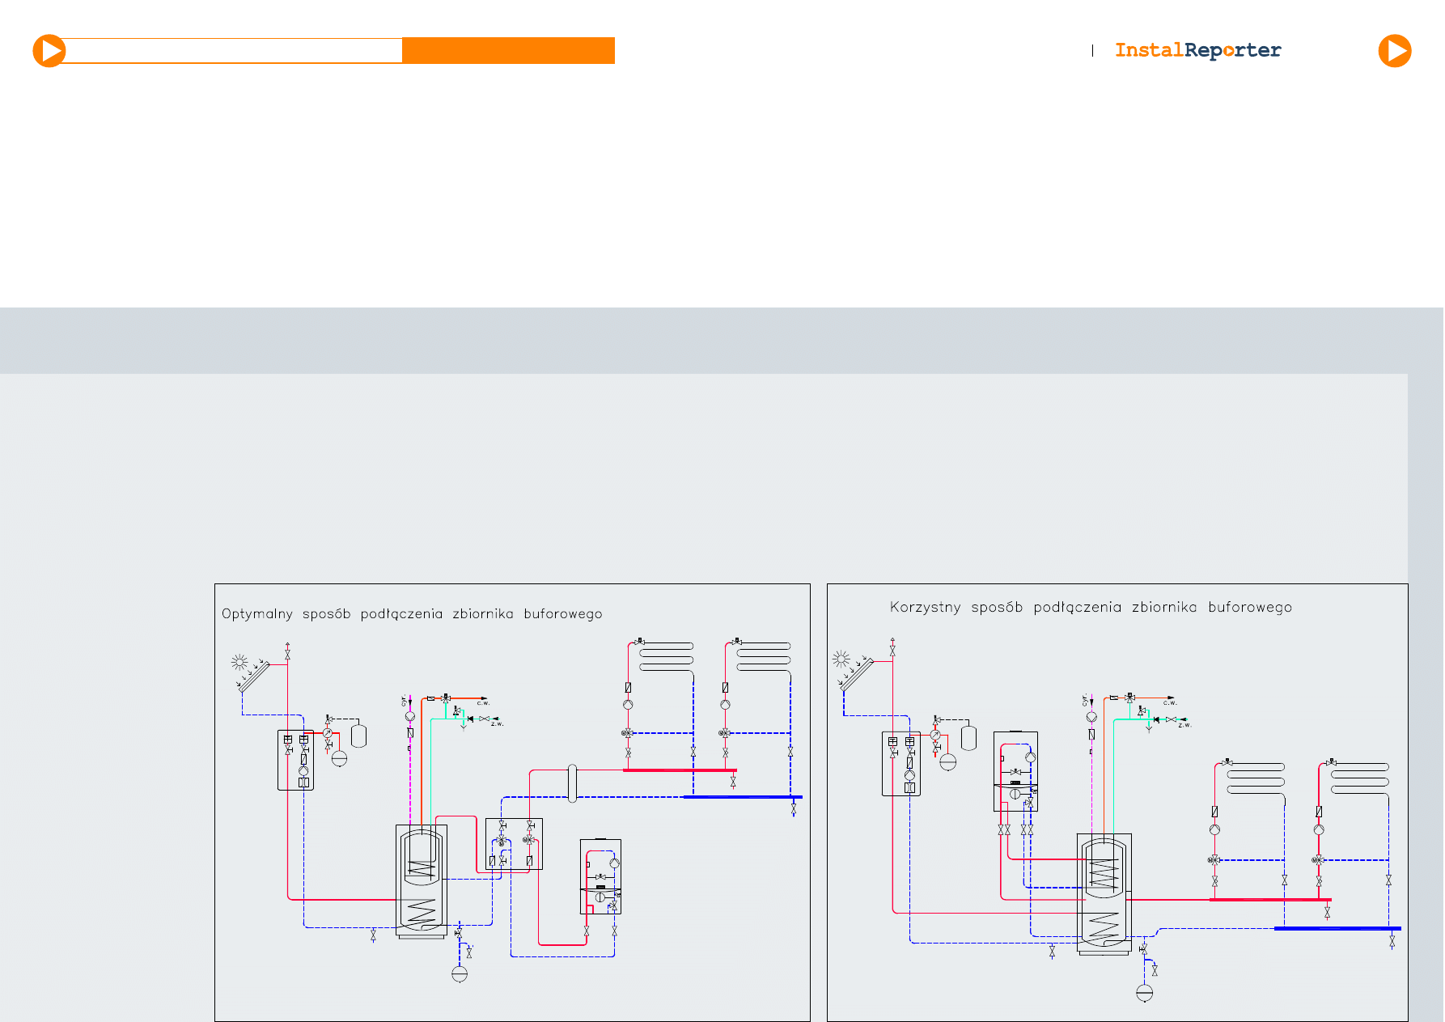Screen dimensions: 1445x1022
Task: Click the buffer tank in the left diagram
Action: (x=421, y=881)
